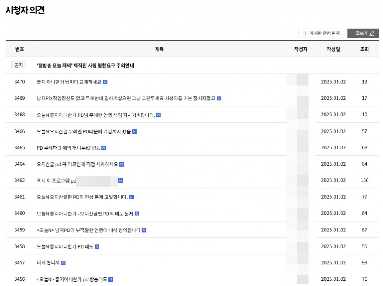Click the 공지 notice label badge

pyautogui.click(x=19, y=65)
